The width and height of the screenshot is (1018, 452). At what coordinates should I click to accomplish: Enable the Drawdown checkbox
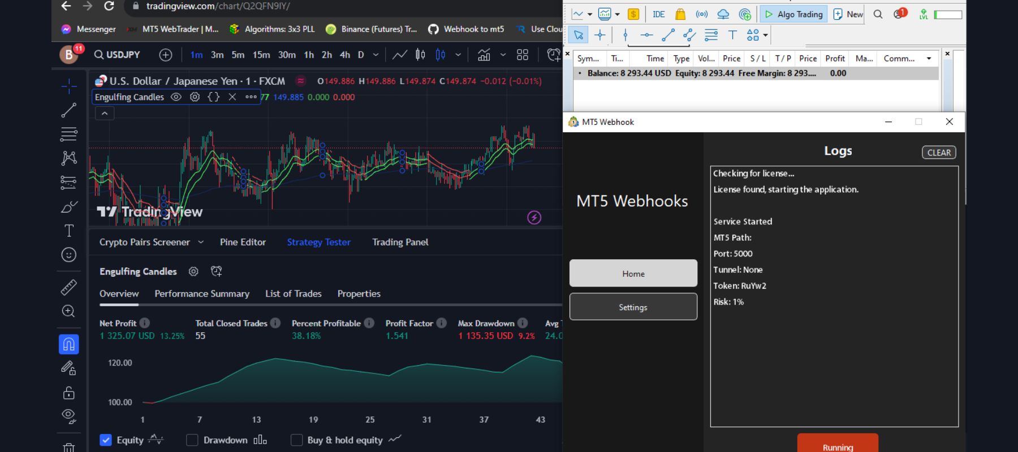[x=192, y=440]
